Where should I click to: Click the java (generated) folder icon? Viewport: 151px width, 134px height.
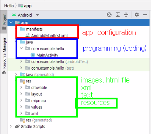(x=22, y=74)
